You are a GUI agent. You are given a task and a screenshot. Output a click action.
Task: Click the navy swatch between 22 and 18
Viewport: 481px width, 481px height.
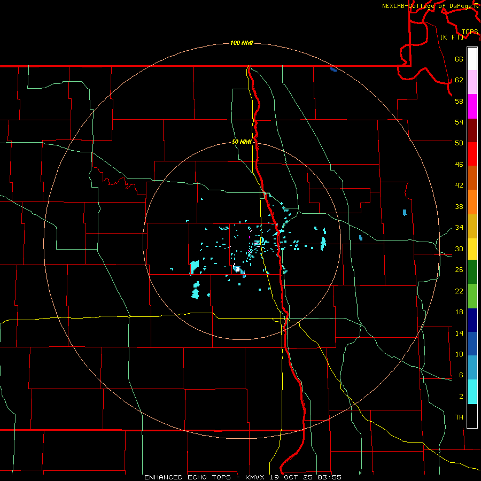click(472, 320)
